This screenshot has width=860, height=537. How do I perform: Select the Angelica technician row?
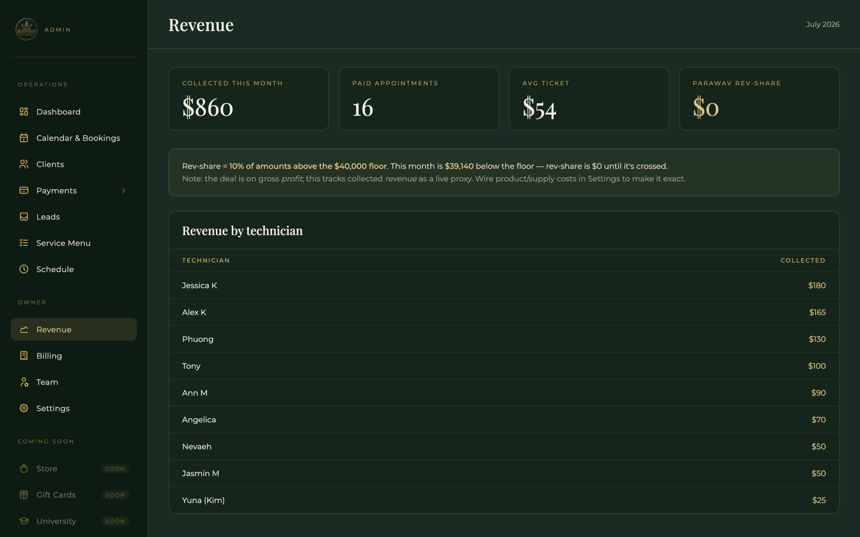[504, 420]
